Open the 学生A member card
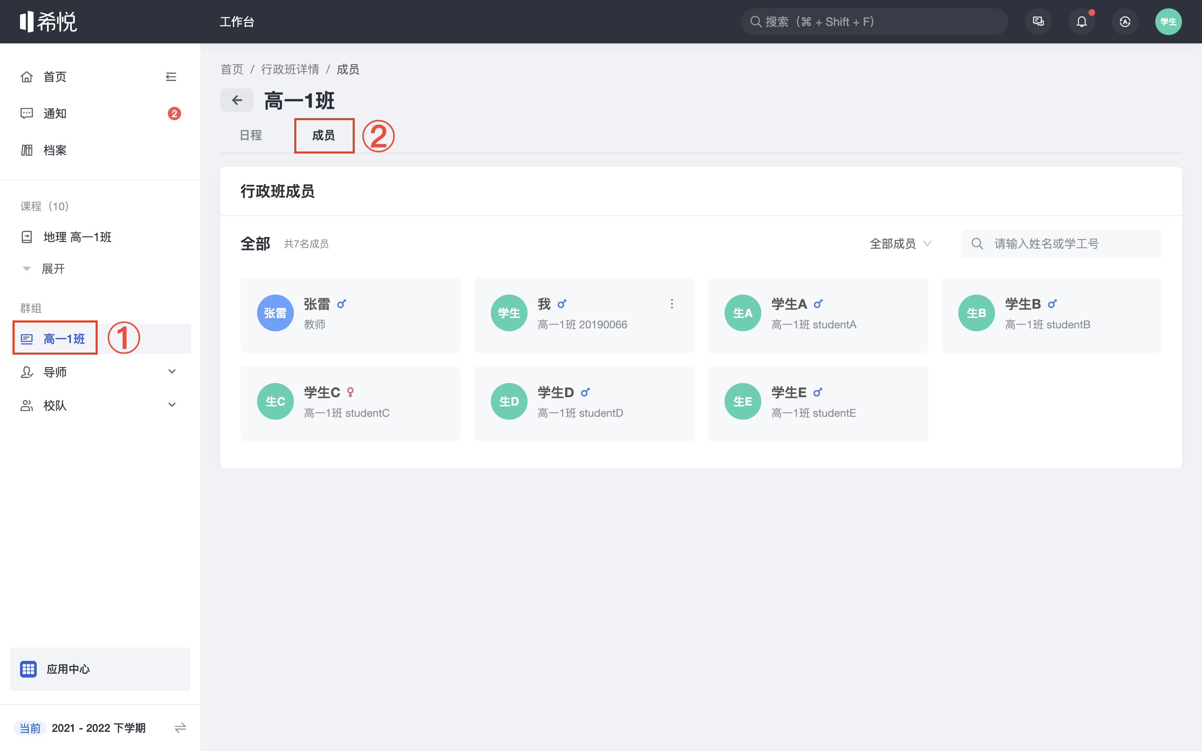The width and height of the screenshot is (1202, 751). coord(818,315)
